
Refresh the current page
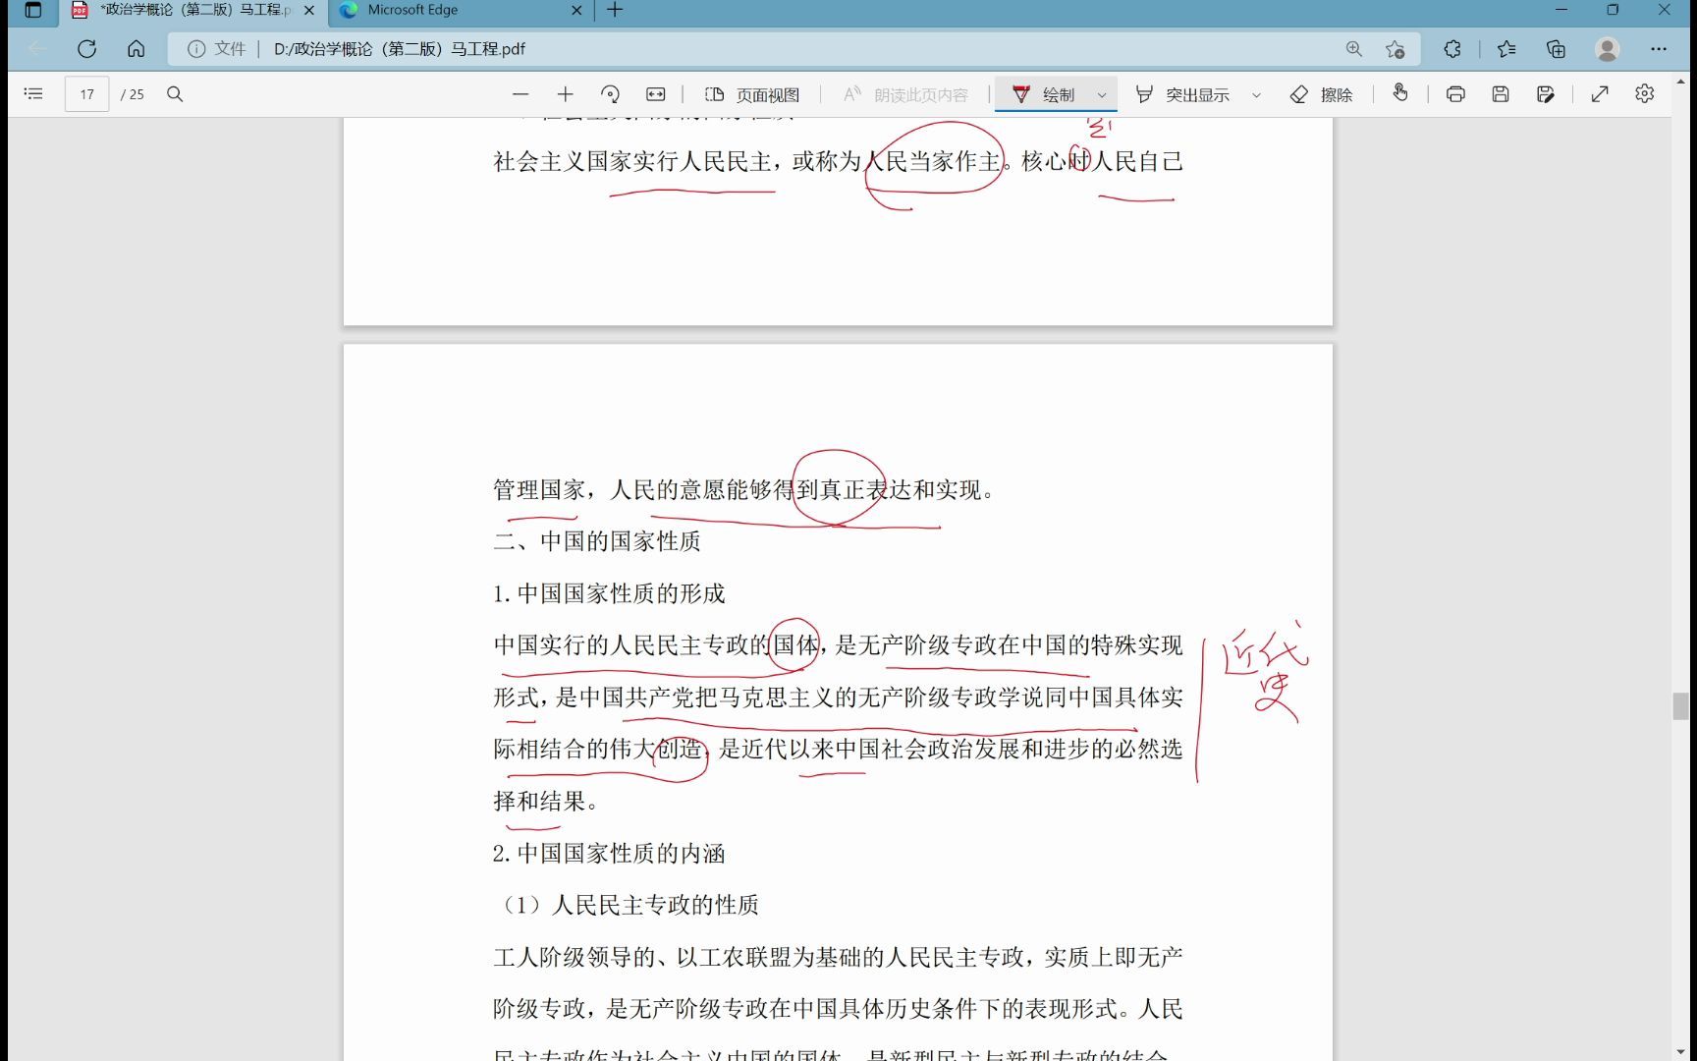[x=86, y=48]
